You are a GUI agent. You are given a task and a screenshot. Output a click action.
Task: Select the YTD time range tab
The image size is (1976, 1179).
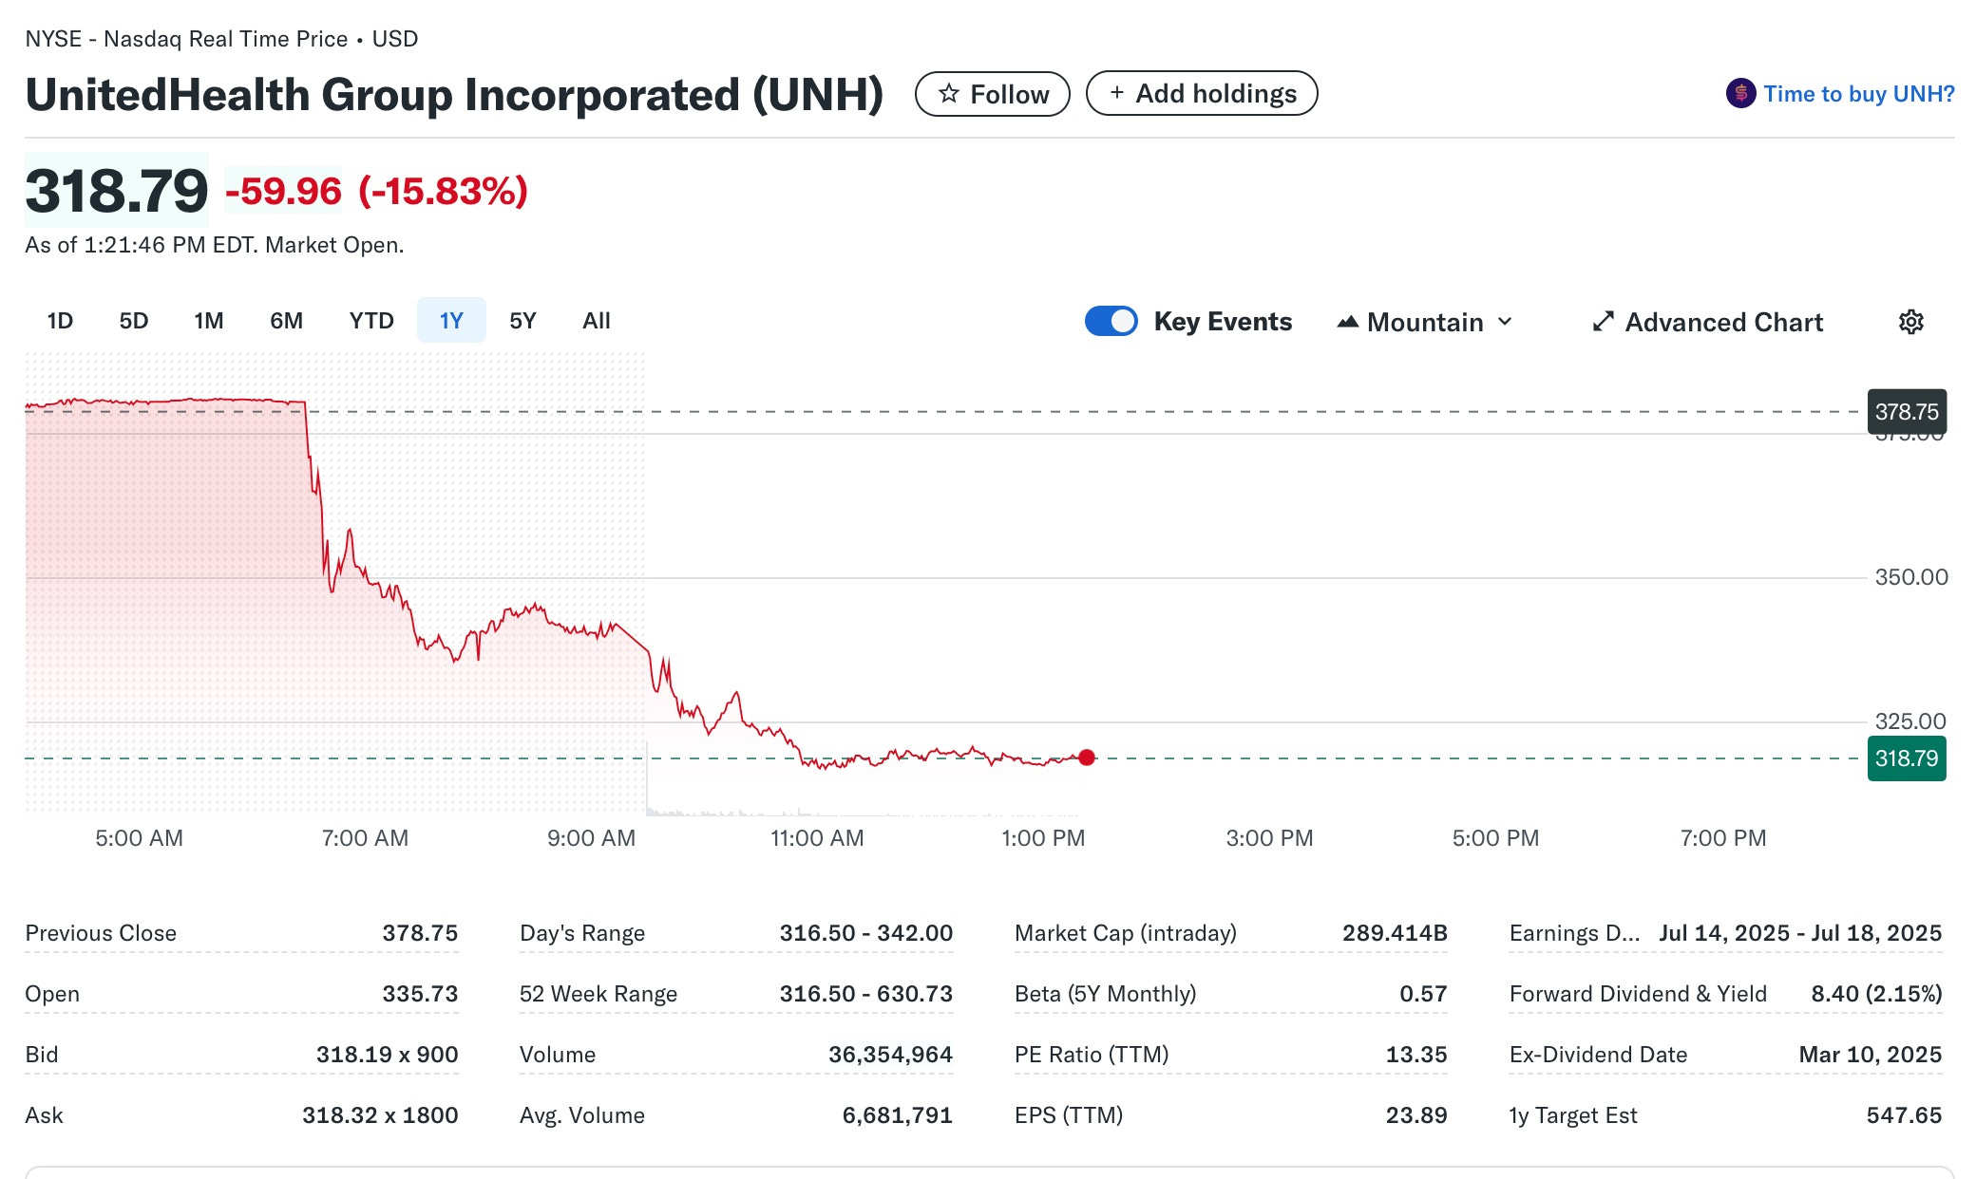[x=371, y=321]
